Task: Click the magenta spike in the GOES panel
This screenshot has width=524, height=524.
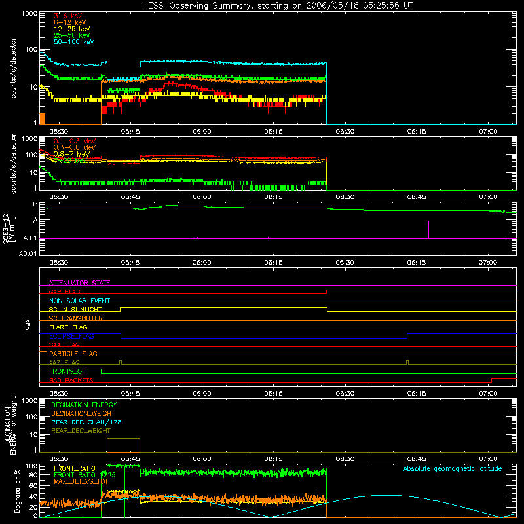Action: (428, 230)
